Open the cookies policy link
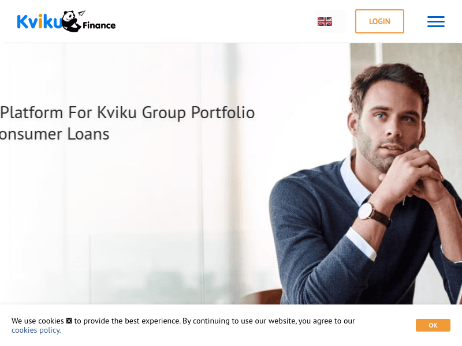 36,330
